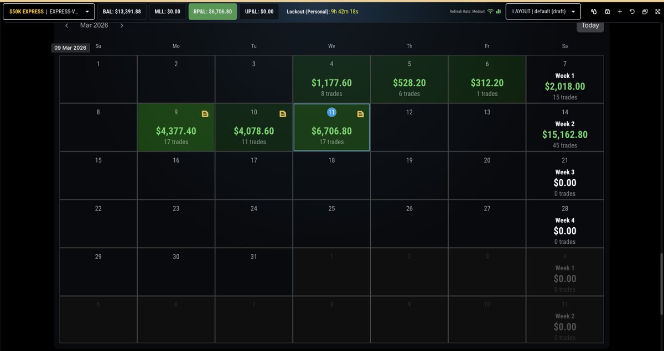
Task: Click the Mar 2026 month label
Action: pos(94,25)
